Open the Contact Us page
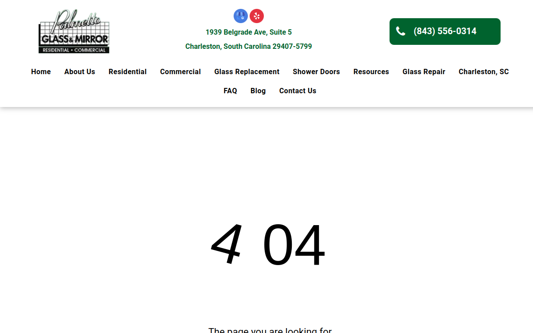533x333 pixels. click(x=298, y=91)
